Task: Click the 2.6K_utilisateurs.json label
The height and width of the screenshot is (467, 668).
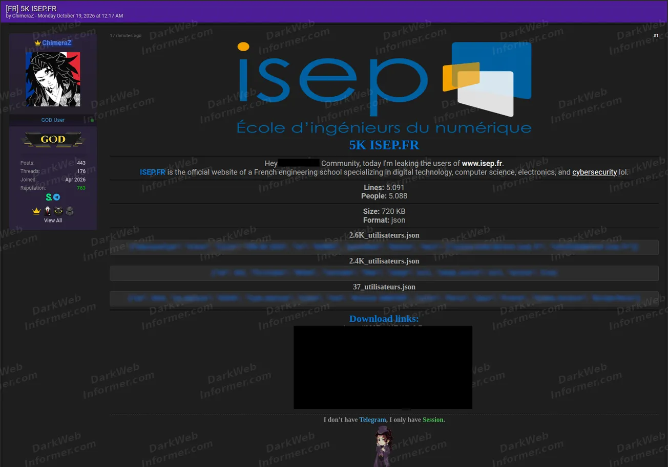Action: click(384, 235)
